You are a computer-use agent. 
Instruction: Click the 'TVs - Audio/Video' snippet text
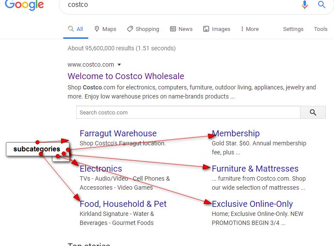(104, 178)
